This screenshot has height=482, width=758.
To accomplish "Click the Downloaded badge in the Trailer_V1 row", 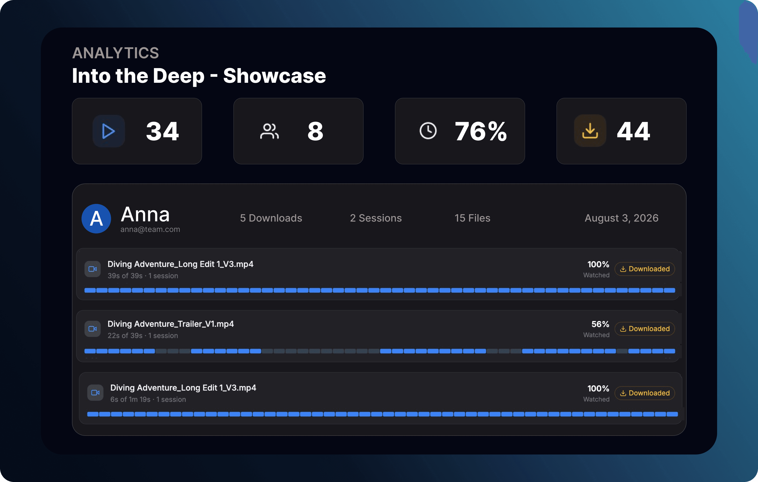I will click(x=645, y=329).
